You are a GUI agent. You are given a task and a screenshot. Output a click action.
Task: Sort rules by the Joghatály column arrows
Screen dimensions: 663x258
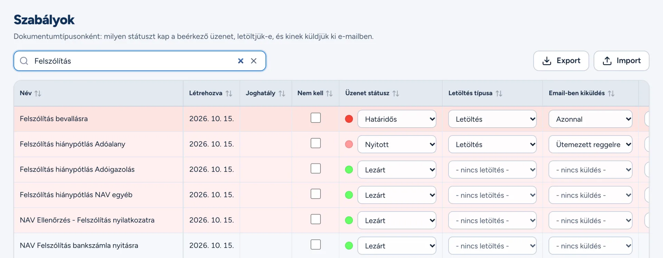pos(282,93)
